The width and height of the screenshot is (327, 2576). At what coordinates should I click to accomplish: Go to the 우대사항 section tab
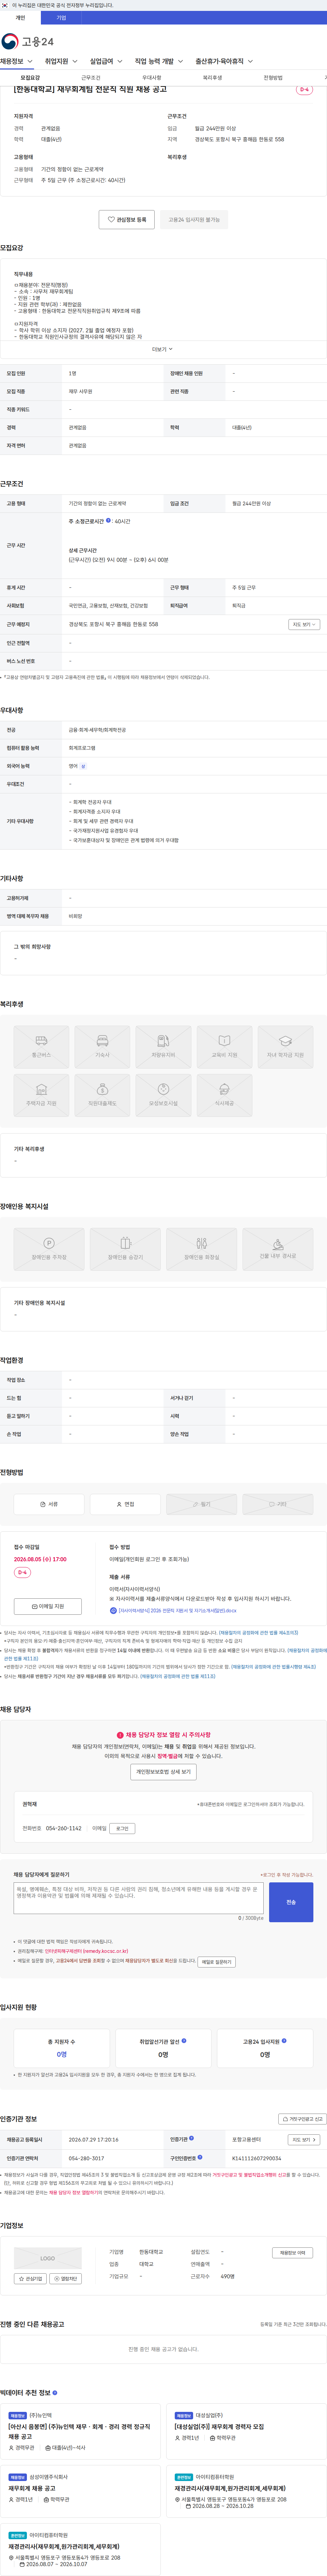tap(152, 78)
